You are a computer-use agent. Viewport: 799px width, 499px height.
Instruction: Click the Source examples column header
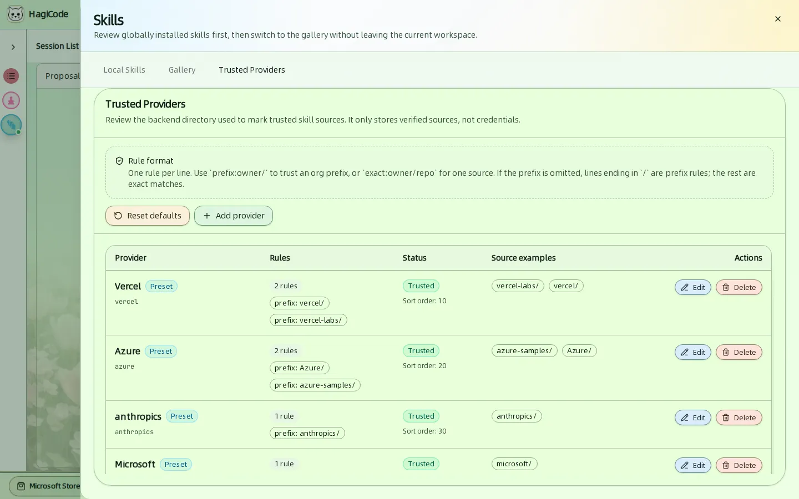click(x=523, y=258)
